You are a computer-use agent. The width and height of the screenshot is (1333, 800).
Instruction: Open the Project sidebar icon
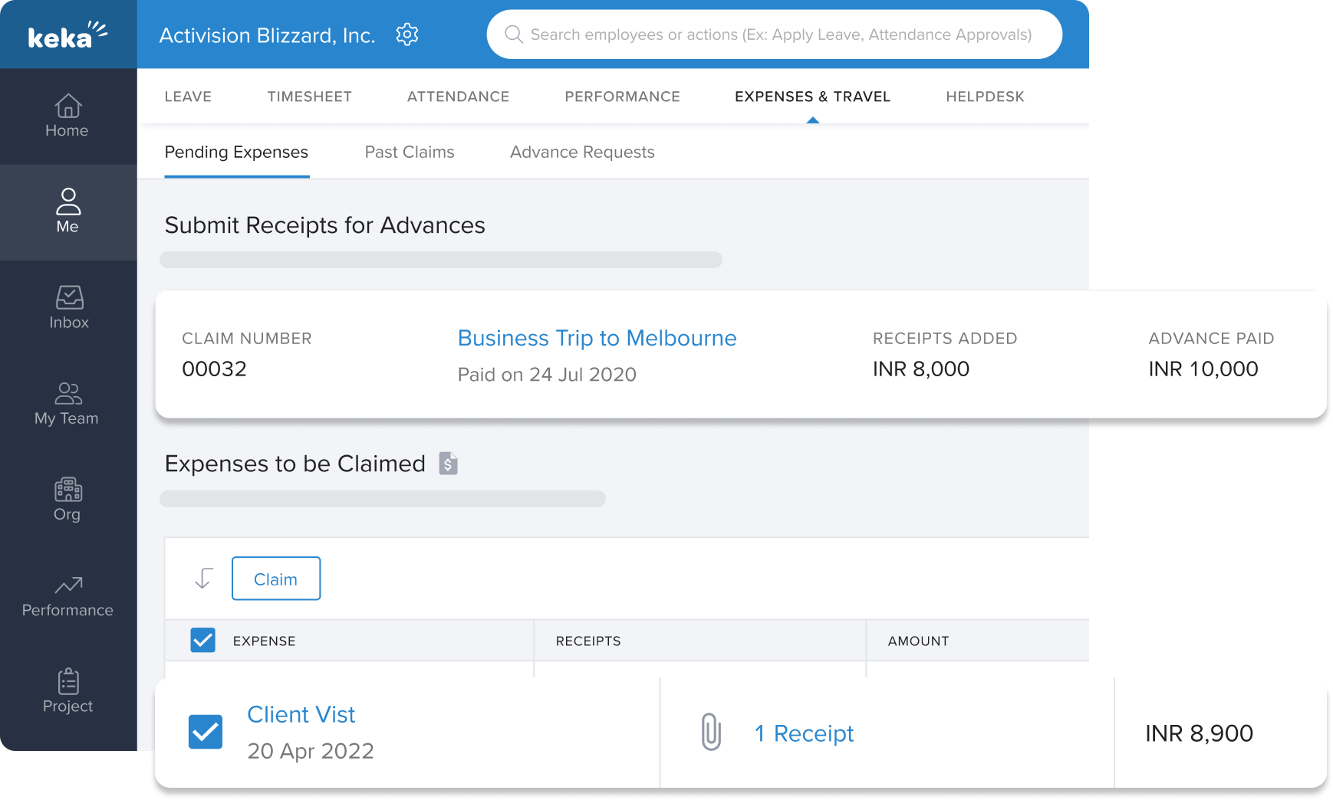point(67,690)
